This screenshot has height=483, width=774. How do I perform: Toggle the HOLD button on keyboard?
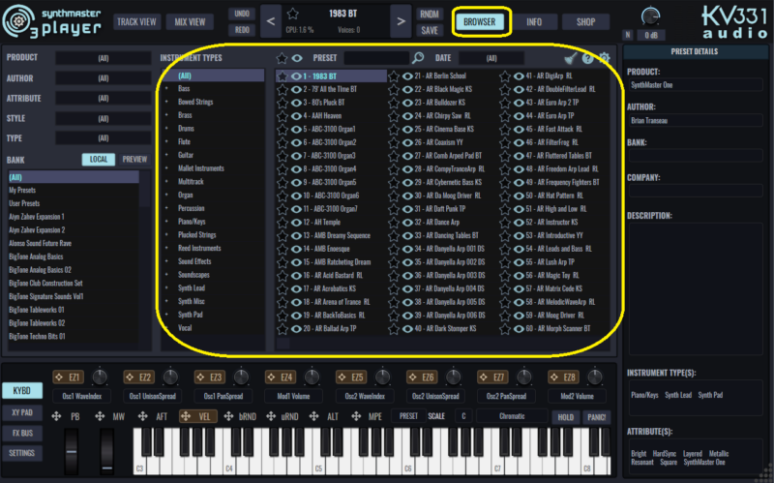pyautogui.click(x=564, y=417)
